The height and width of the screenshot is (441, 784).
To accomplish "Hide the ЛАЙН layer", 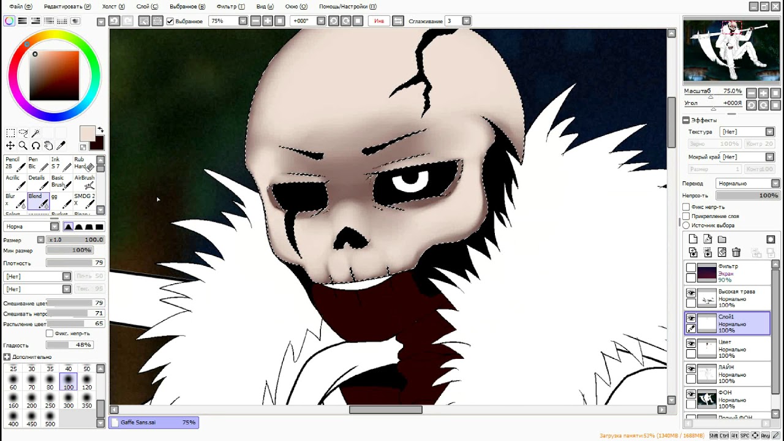I will click(691, 369).
